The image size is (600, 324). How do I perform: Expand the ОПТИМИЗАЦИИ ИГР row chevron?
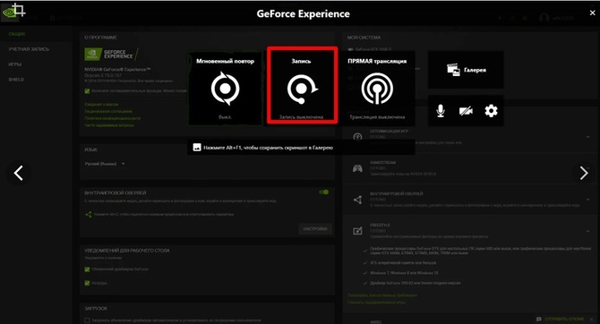(x=587, y=137)
